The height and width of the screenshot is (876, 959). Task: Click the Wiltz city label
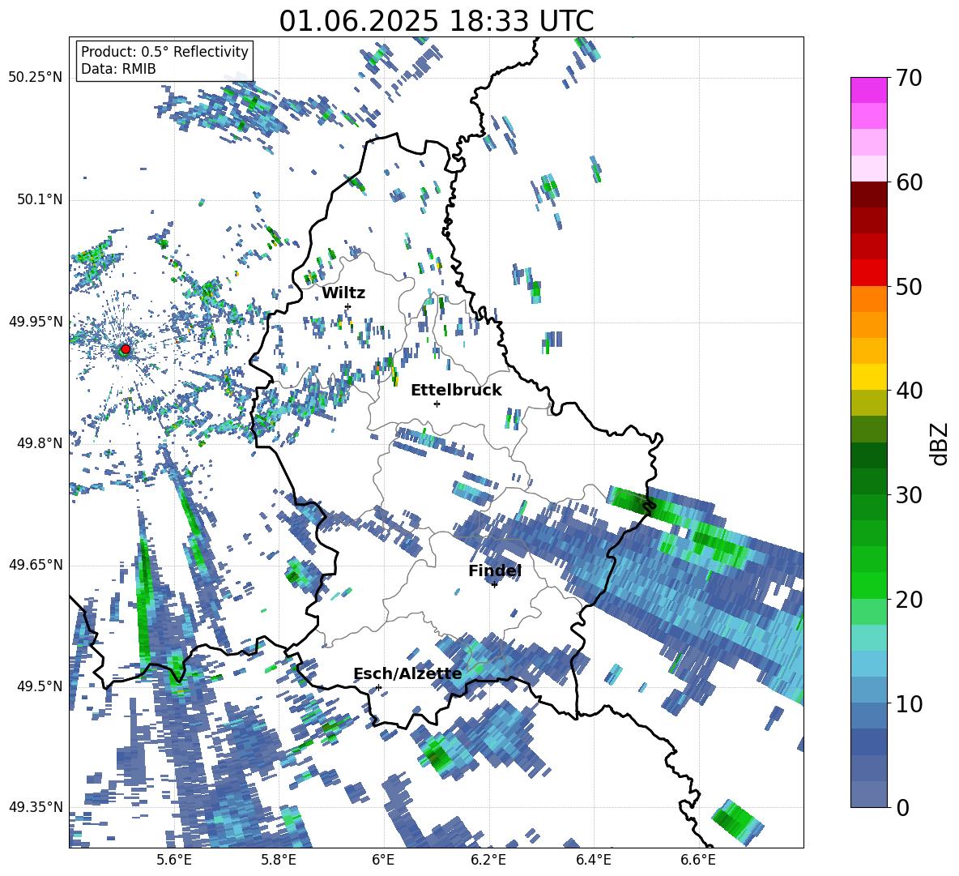[343, 293]
